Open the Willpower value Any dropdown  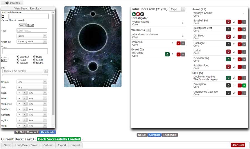(x=37, y=104)
